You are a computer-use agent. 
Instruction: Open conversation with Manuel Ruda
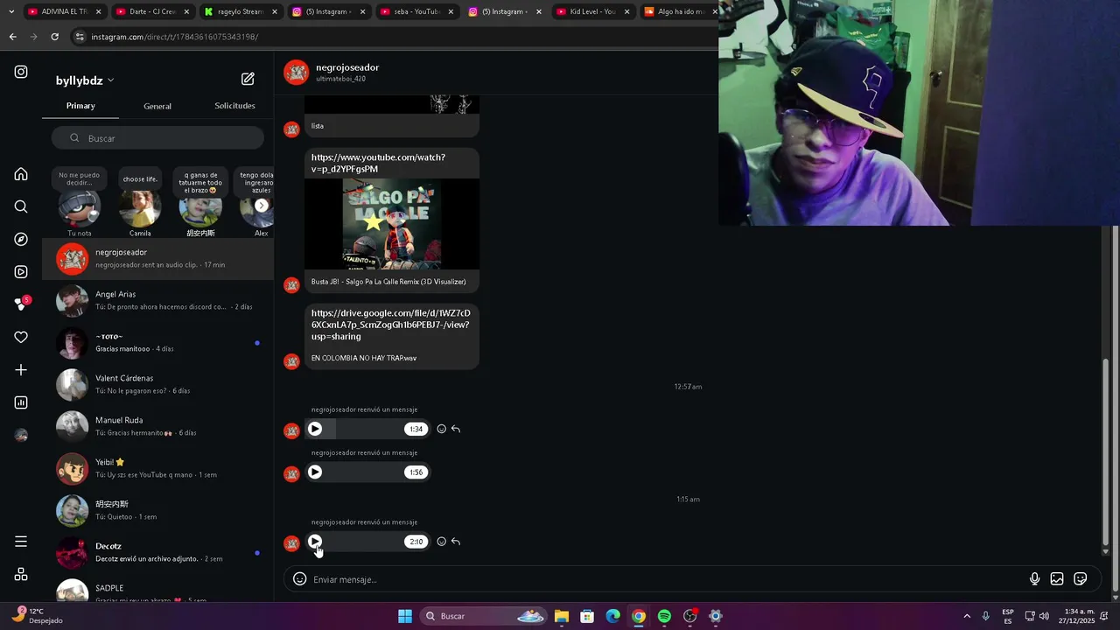coord(157,427)
